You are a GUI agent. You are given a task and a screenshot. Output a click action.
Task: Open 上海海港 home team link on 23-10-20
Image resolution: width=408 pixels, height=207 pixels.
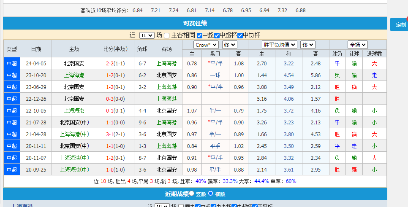coord(74,75)
